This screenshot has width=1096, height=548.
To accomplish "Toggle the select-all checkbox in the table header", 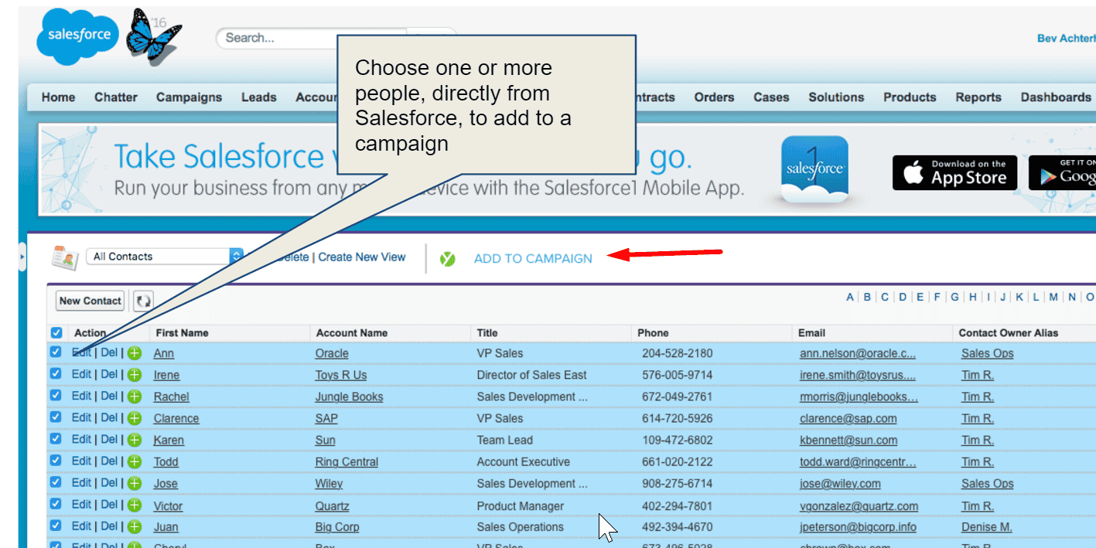I will [x=56, y=333].
